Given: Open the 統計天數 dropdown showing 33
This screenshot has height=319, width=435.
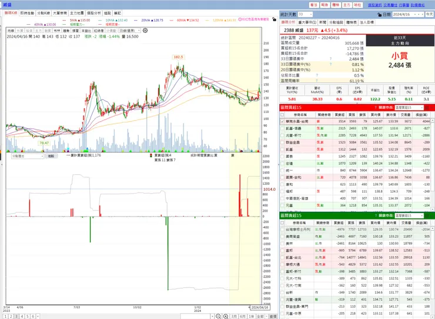Looking at the screenshot, I should 305,15.
